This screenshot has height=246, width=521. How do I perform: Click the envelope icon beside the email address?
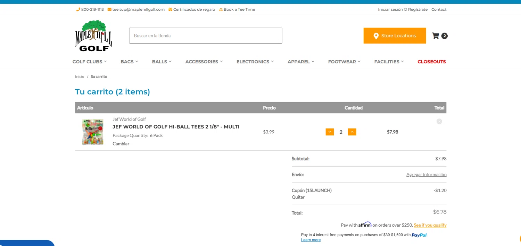tap(109, 9)
